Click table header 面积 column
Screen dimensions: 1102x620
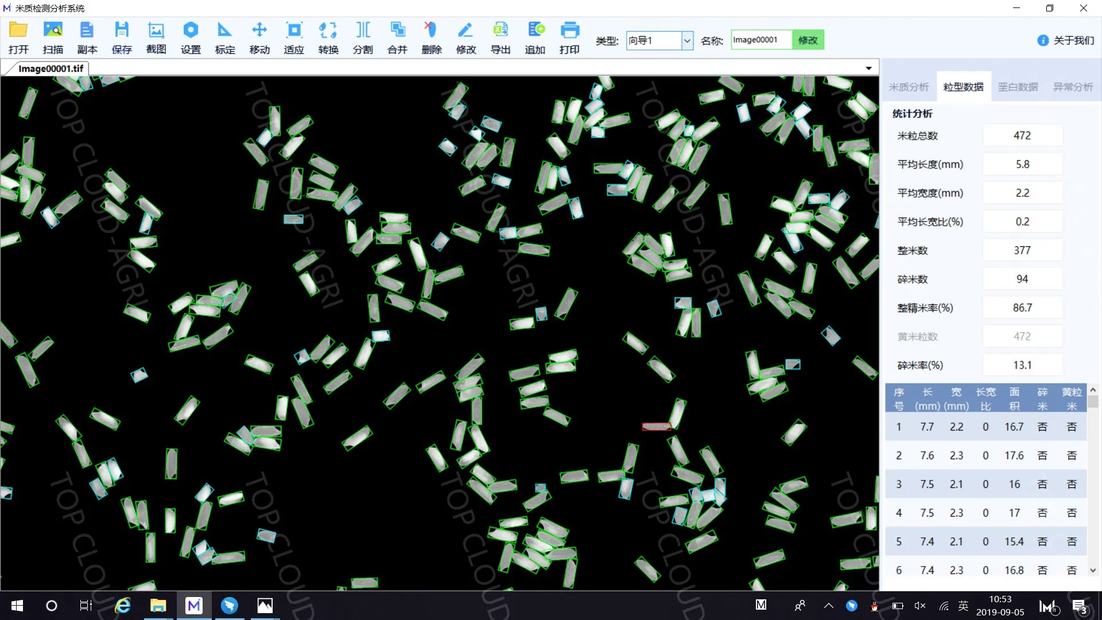[x=1014, y=398]
